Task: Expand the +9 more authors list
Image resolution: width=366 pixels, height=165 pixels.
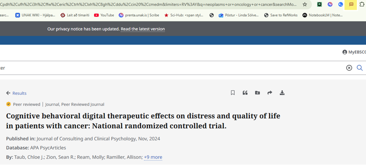Action: pyautogui.click(x=153, y=157)
